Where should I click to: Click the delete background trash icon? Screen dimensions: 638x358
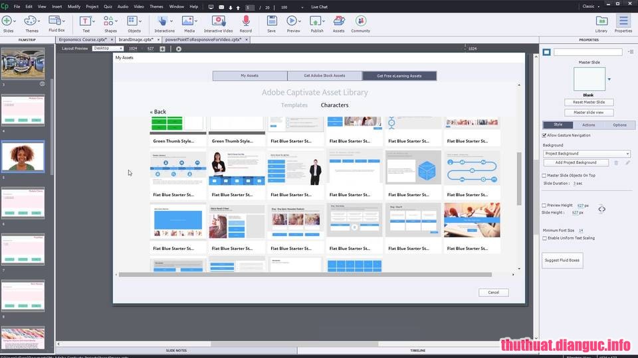tap(616, 163)
